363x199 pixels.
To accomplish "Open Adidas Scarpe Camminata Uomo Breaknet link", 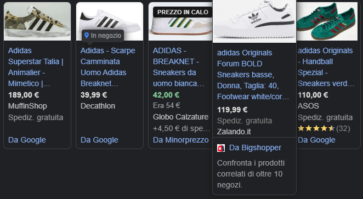I will (108, 67).
